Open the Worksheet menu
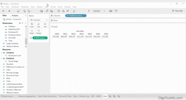The image size is (186, 100). [15, 7]
